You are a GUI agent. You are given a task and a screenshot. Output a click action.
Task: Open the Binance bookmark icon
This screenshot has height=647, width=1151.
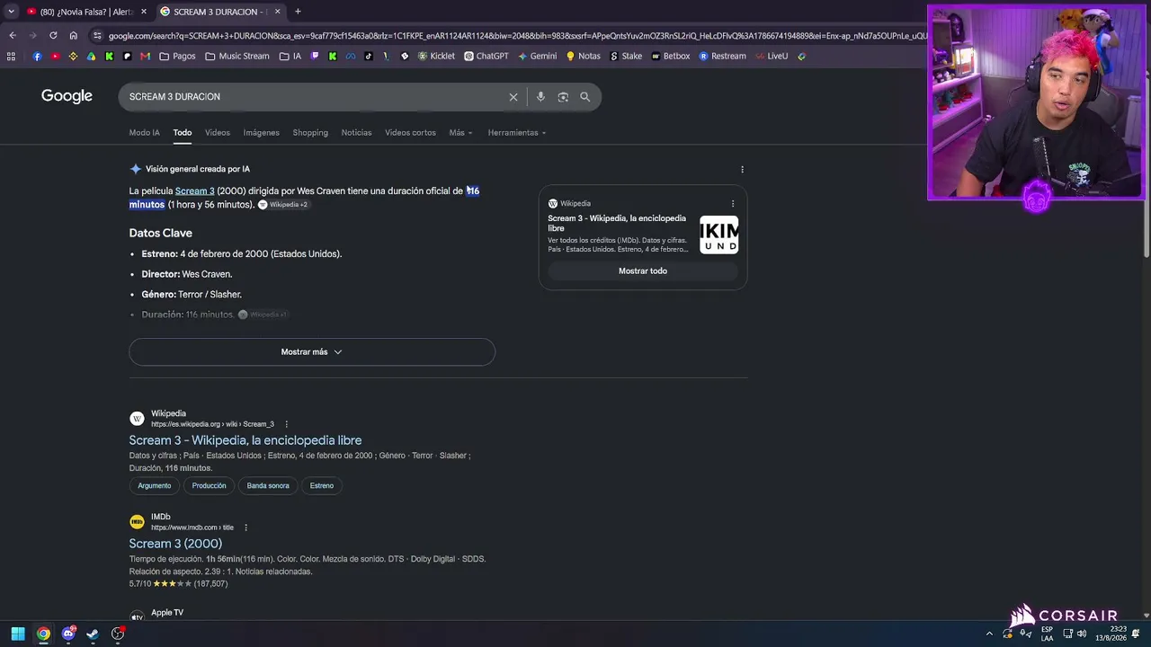click(74, 56)
